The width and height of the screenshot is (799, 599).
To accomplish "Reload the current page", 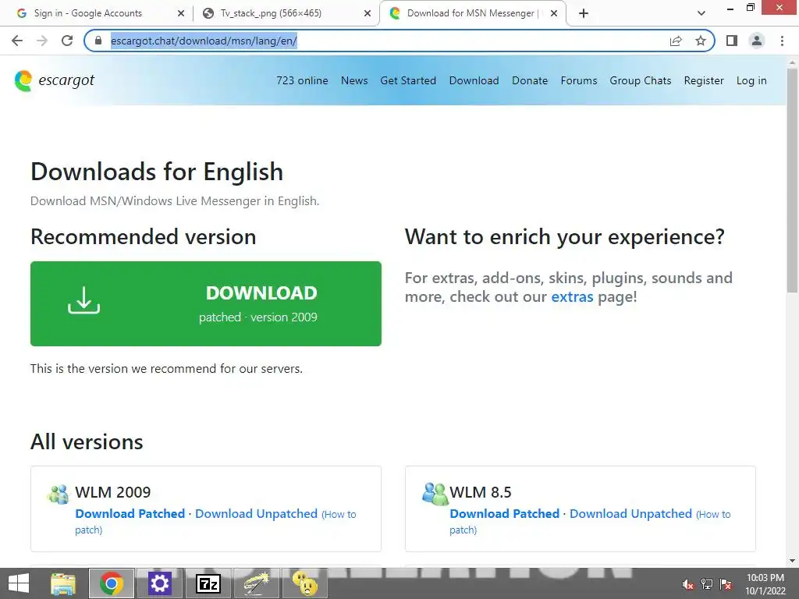I will pos(67,41).
